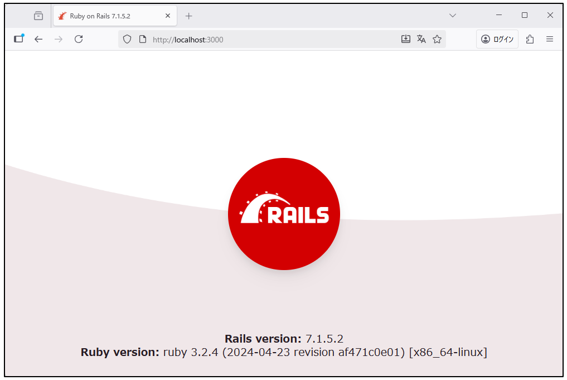Select the Ruby on Rails 7.1.5.2 tab
The height and width of the screenshot is (380, 567).
coord(106,16)
